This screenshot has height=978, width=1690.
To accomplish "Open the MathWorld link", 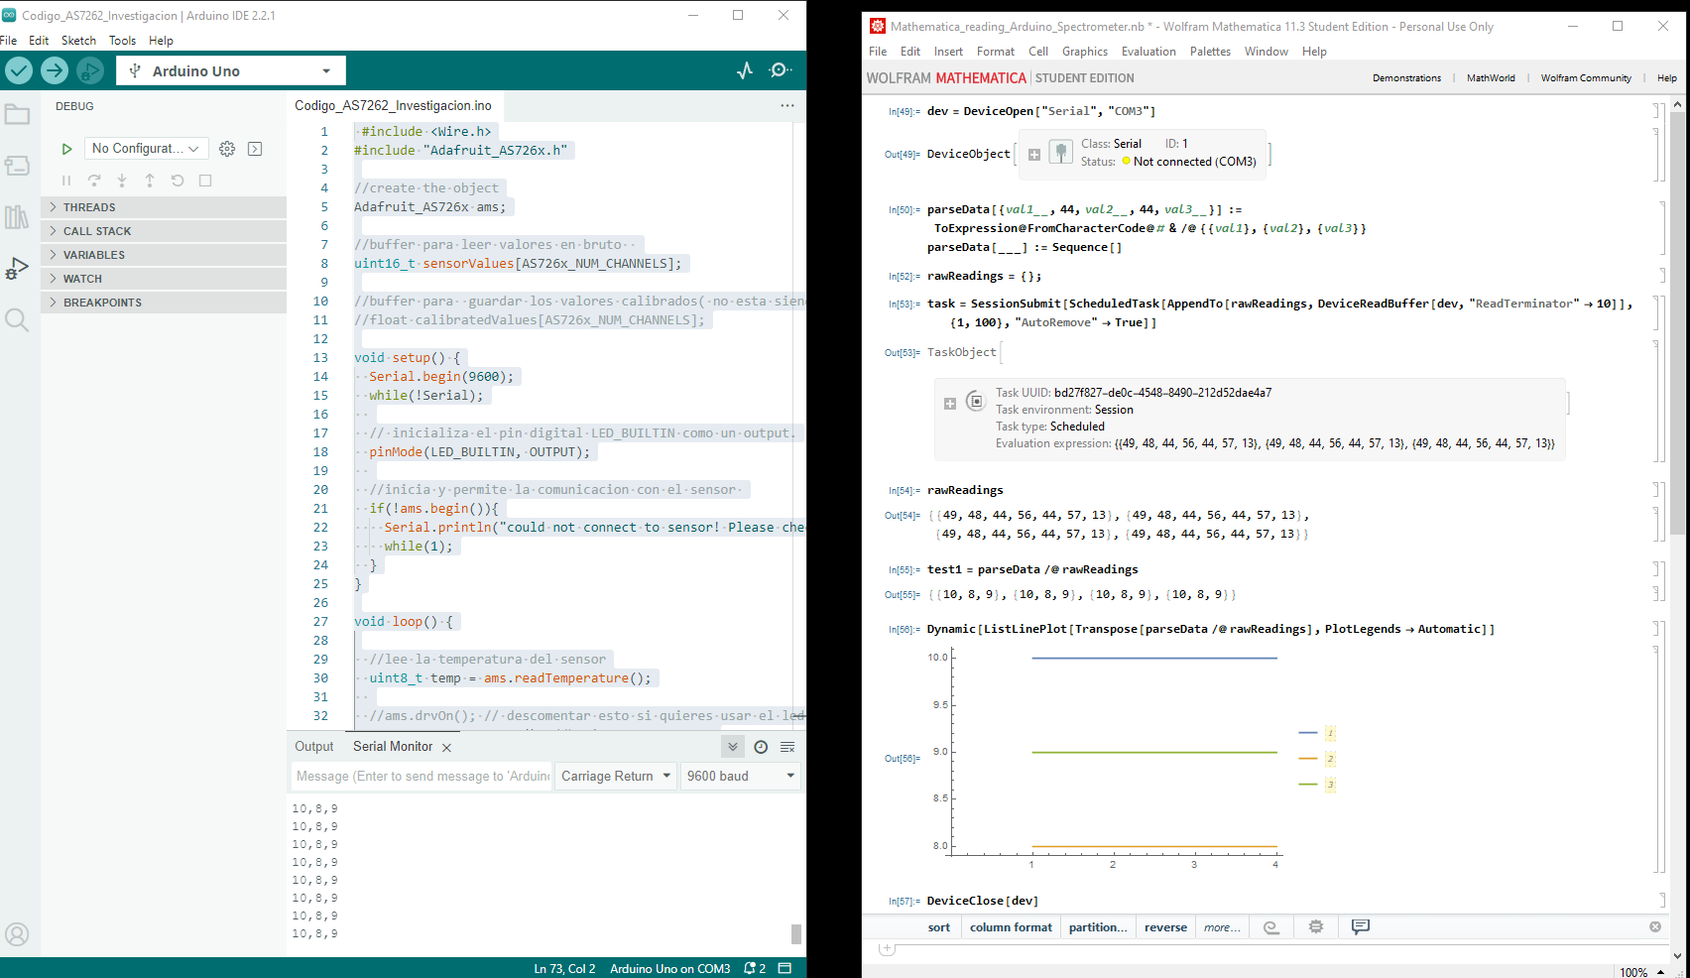I will pos(1491,78).
